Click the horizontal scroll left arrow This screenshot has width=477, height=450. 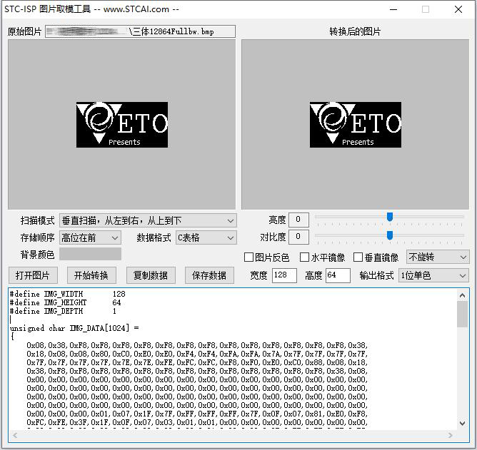15,435
